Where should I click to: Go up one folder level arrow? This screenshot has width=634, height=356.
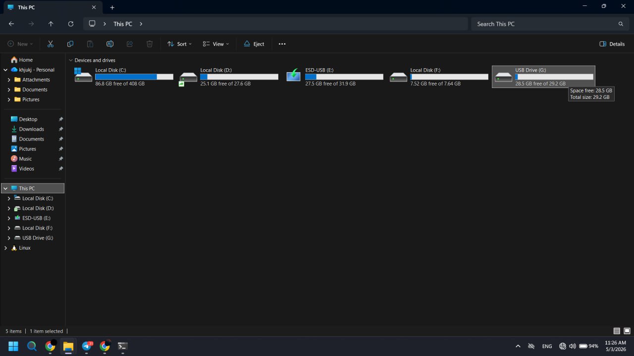pos(51,24)
